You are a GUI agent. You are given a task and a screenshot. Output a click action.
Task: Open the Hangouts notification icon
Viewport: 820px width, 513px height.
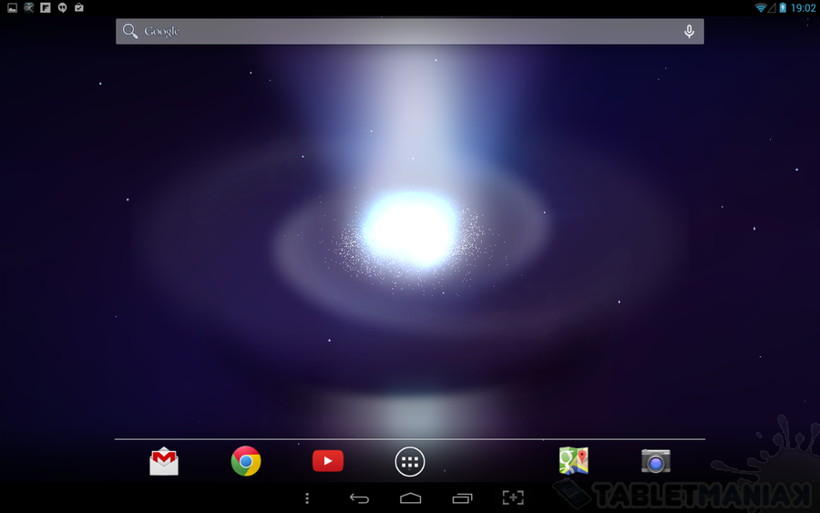pyautogui.click(x=62, y=7)
